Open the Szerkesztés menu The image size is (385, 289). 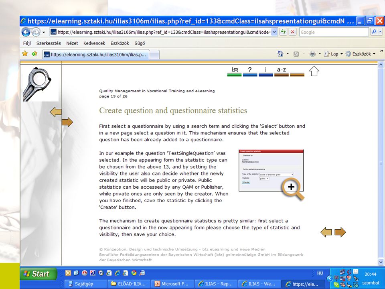tap(49, 43)
